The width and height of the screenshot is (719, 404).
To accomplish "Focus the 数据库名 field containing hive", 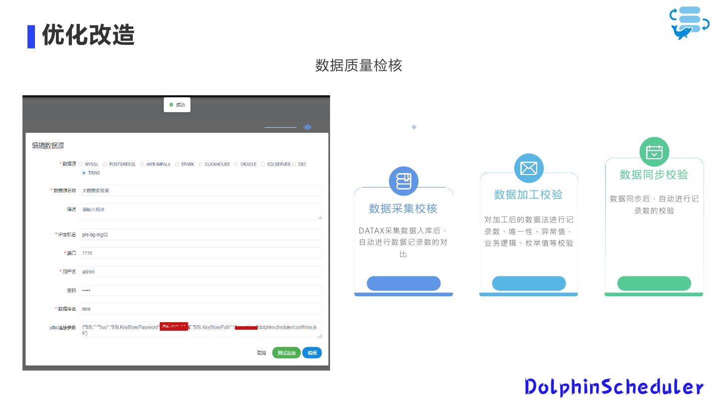I will [x=200, y=309].
